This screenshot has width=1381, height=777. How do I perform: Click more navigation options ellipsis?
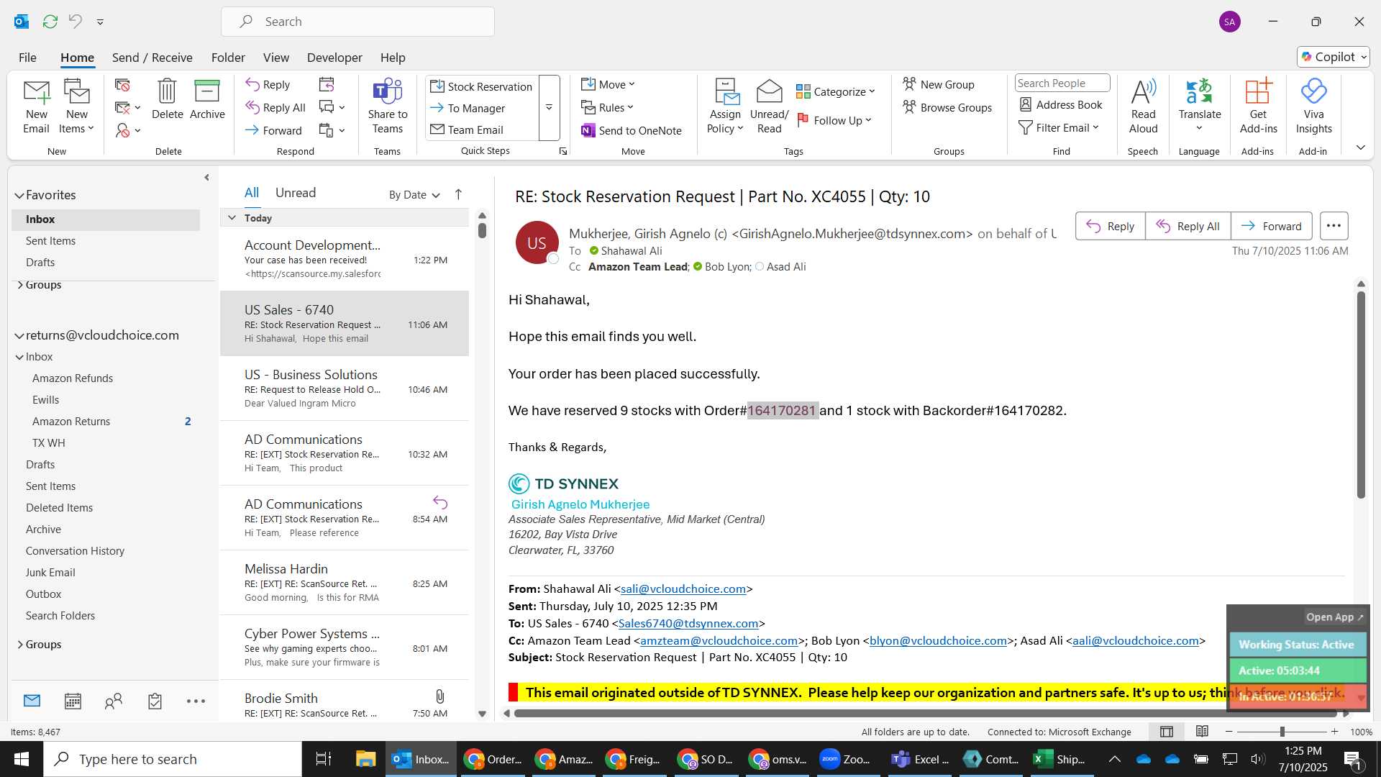196,701
